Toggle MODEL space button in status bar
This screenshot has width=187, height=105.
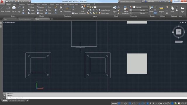pos(114,103)
